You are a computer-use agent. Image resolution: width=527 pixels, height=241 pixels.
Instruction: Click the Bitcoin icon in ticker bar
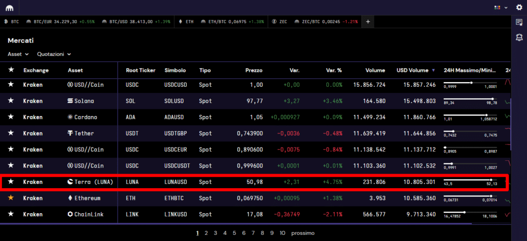(6, 22)
